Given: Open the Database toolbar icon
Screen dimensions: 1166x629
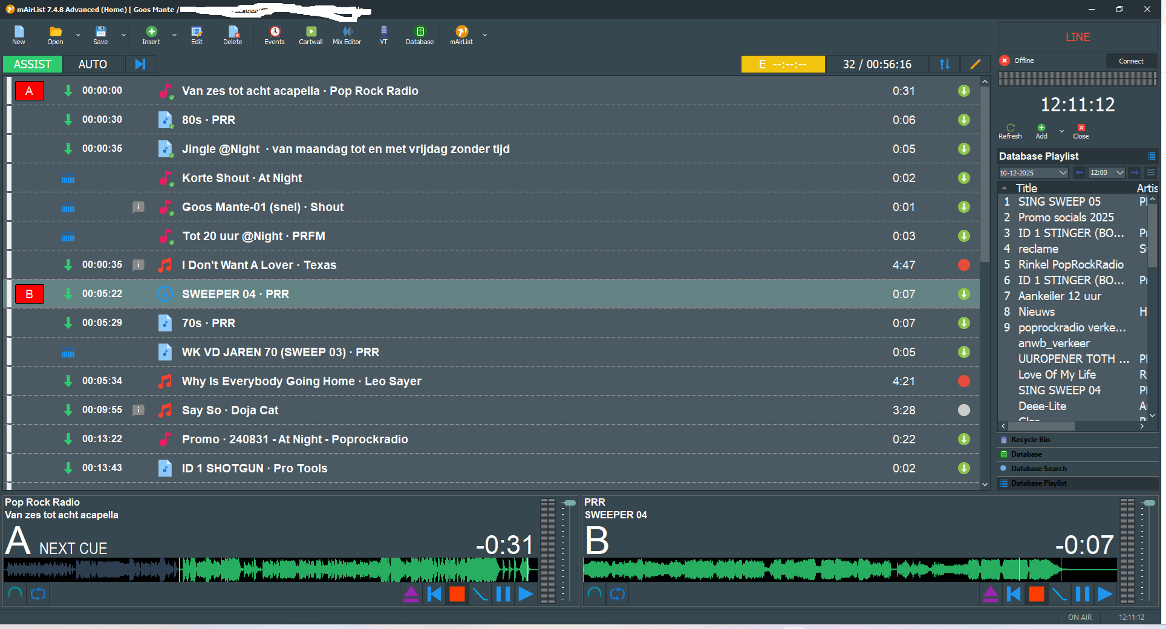Looking at the screenshot, I should coord(420,35).
